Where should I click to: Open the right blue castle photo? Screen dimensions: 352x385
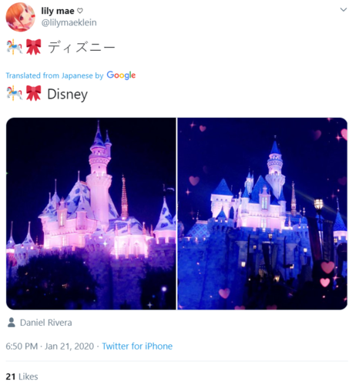[263, 213]
